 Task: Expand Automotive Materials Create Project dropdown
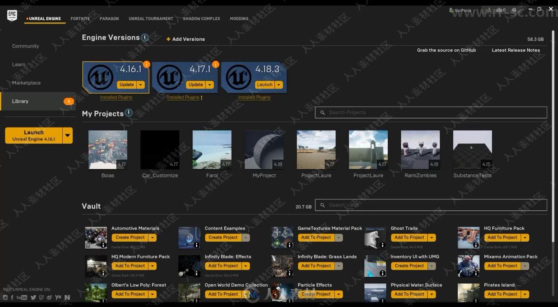click(x=153, y=237)
